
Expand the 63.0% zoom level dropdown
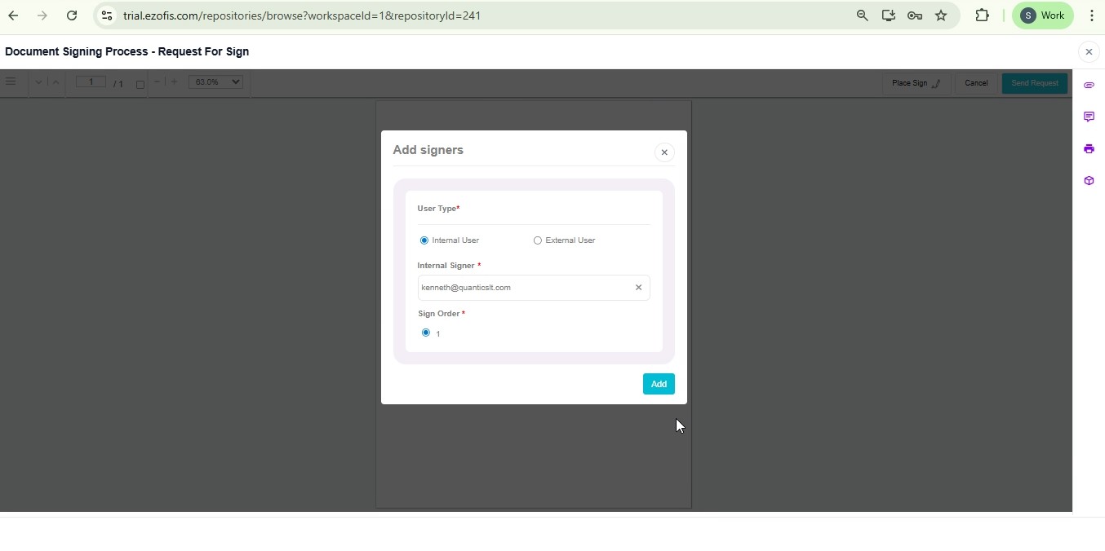tap(215, 82)
